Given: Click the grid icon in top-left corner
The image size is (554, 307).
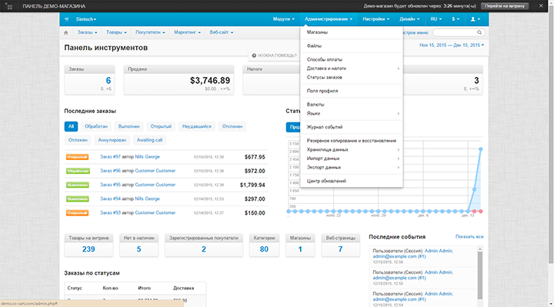Looking at the screenshot, I should [x=8, y=6].
